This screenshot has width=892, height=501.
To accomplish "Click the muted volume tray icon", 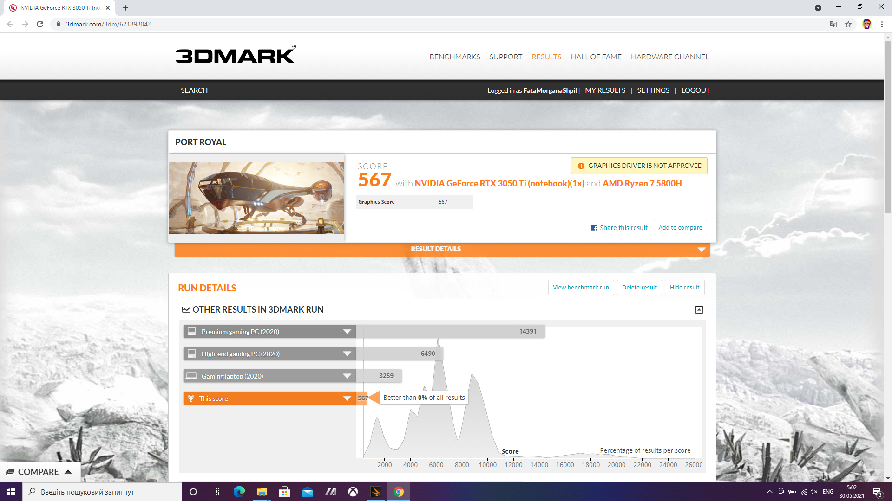I will tap(814, 492).
